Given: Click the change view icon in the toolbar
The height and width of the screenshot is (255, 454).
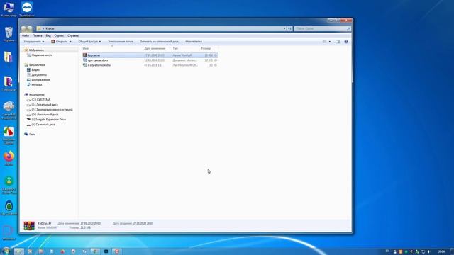Looking at the screenshot, I should tap(325, 42).
